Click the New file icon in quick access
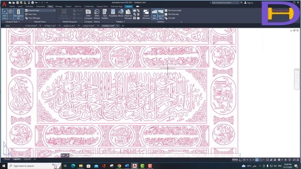 (x=10, y=3)
